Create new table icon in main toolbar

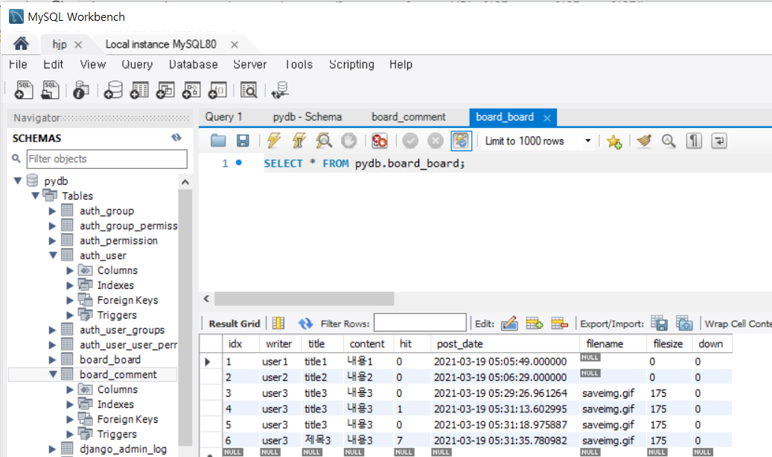139,90
